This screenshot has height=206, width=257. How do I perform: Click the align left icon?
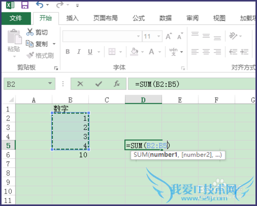[195, 51]
